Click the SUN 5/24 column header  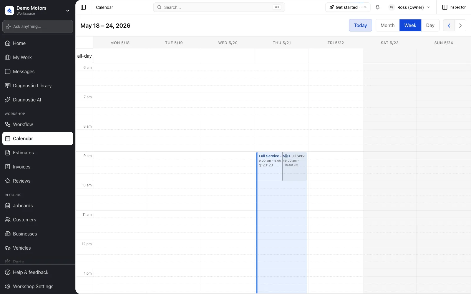pos(444,43)
